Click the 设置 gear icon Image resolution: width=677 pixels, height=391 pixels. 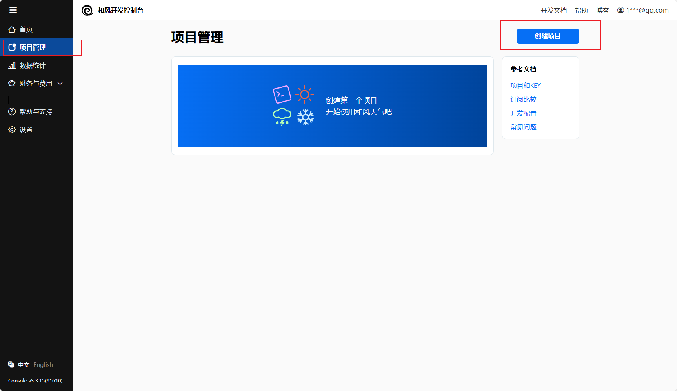click(12, 129)
